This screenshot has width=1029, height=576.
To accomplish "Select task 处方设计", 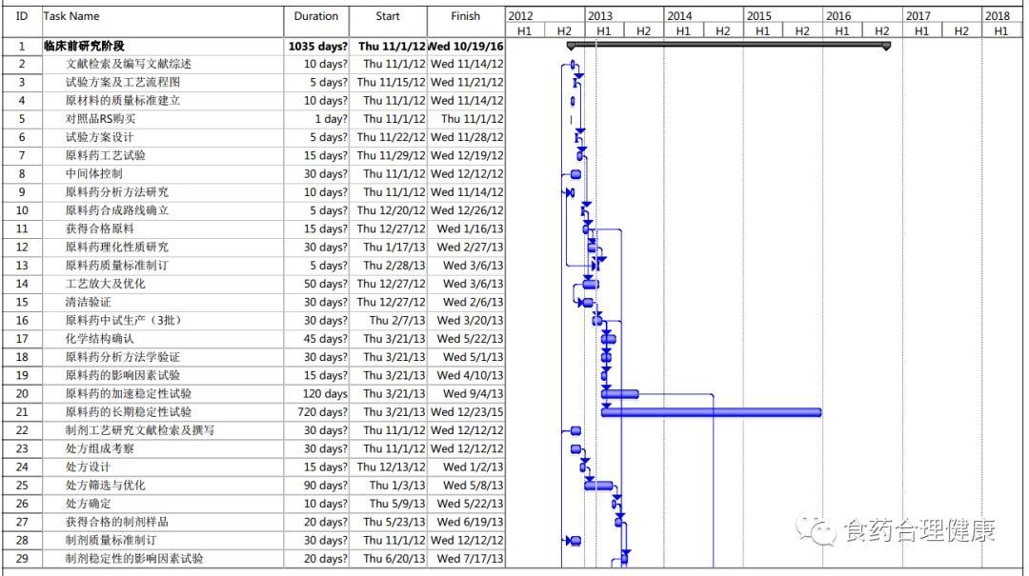I will click(88, 467).
